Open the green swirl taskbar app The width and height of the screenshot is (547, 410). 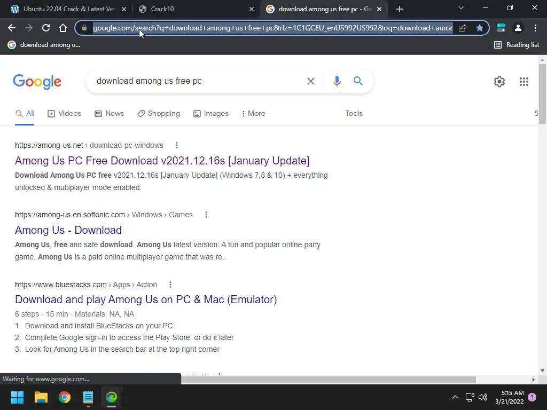point(112,397)
